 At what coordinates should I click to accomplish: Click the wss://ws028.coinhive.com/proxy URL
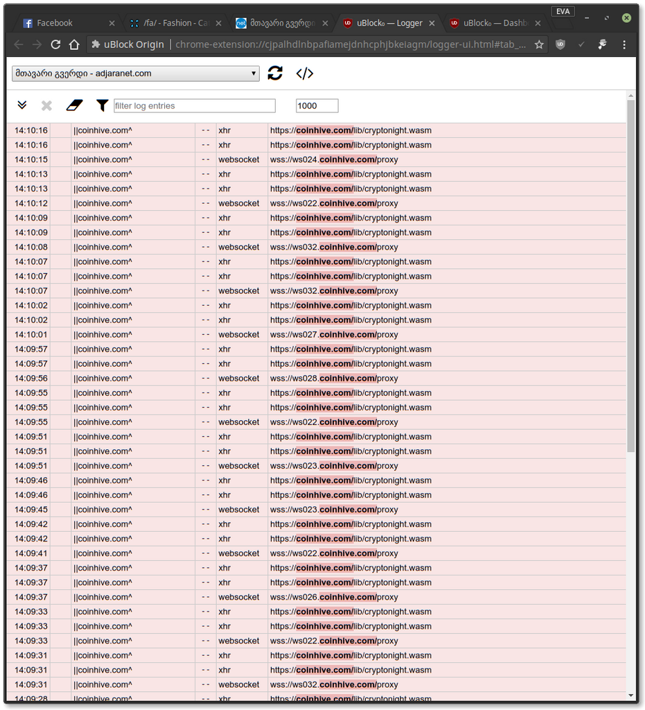click(334, 378)
